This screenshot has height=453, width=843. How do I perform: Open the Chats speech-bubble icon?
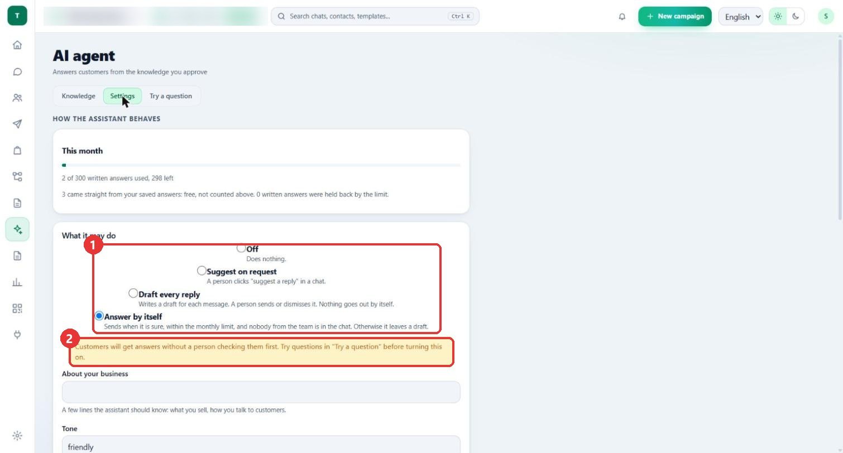tap(17, 71)
